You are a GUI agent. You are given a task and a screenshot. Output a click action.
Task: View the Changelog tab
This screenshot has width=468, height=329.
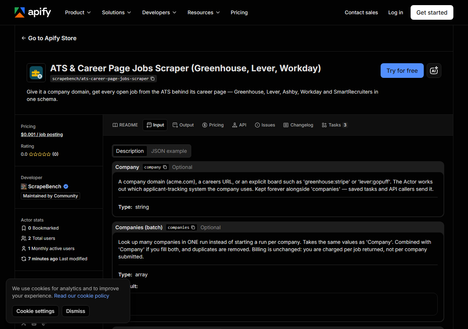(x=298, y=125)
